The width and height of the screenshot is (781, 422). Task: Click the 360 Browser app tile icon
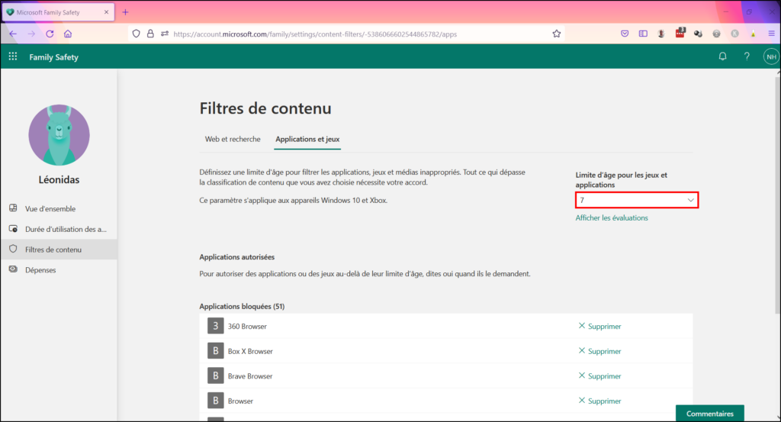215,326
